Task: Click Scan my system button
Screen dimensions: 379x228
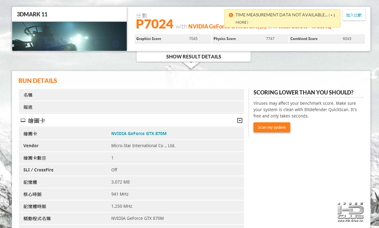Action: tap(272, 127)
